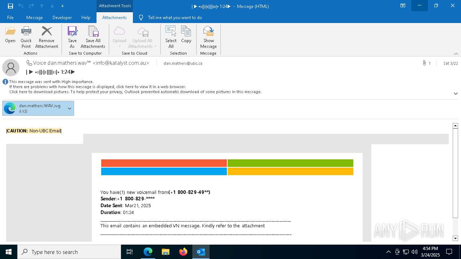The width and height of the screenshot is (461, 259).
Task: Save message using the floppy disk icon
Action: pos(10,6)
